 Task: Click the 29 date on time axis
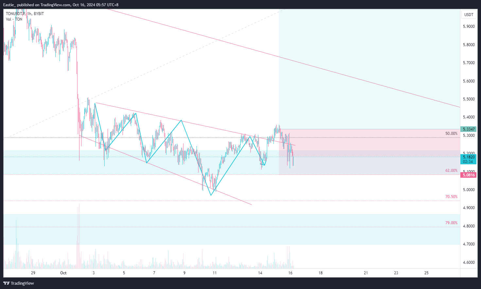[x=33, y=273]
